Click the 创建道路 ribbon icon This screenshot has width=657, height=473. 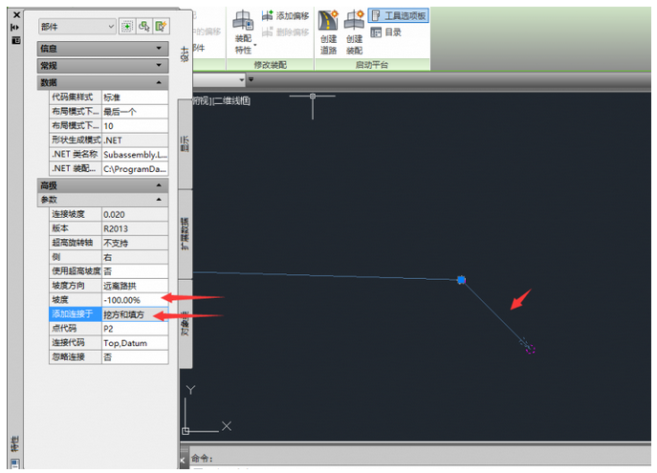(329, 32)
